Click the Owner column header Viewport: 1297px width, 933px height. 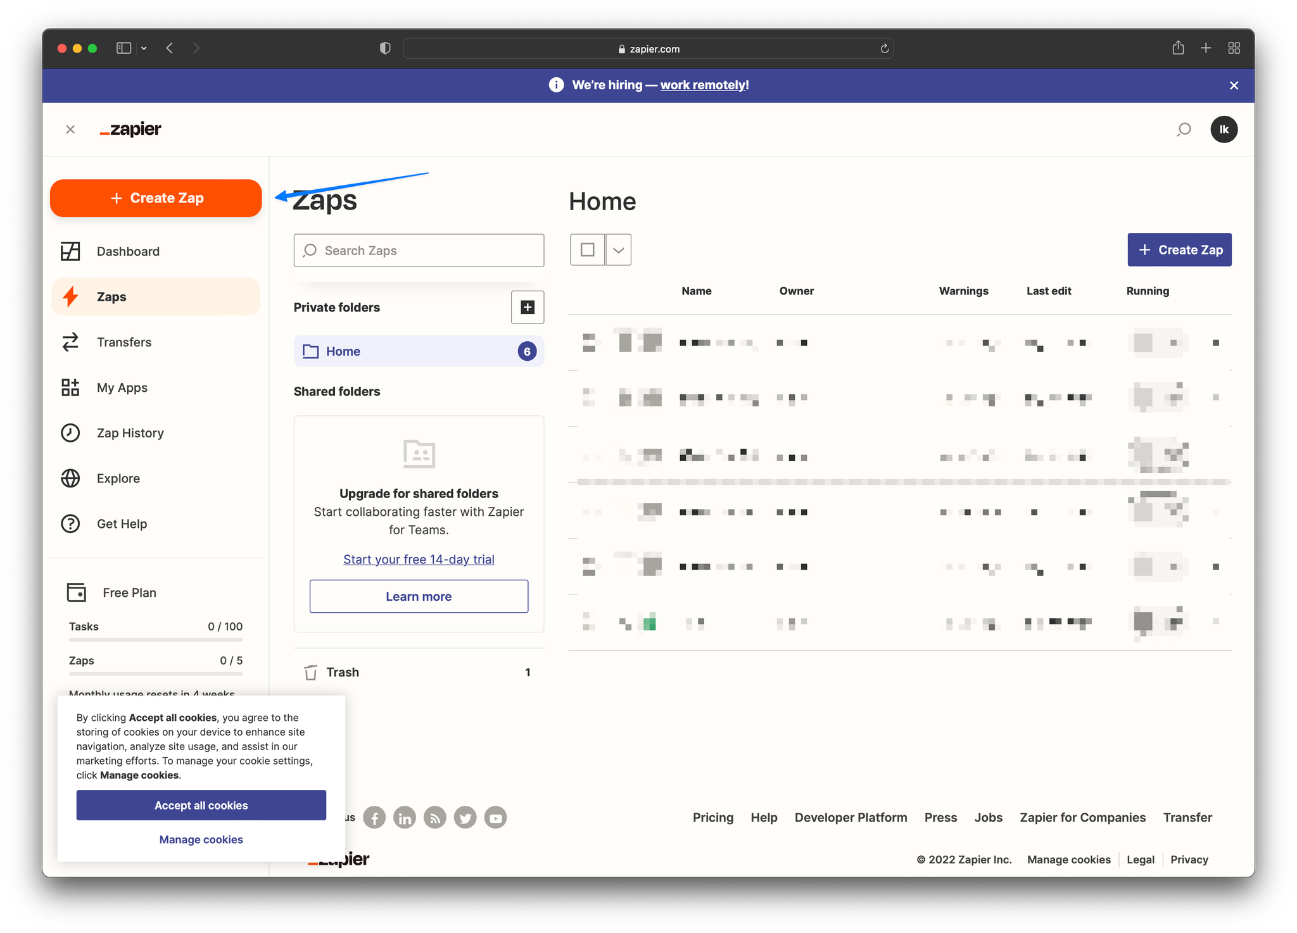pos(796,291)
